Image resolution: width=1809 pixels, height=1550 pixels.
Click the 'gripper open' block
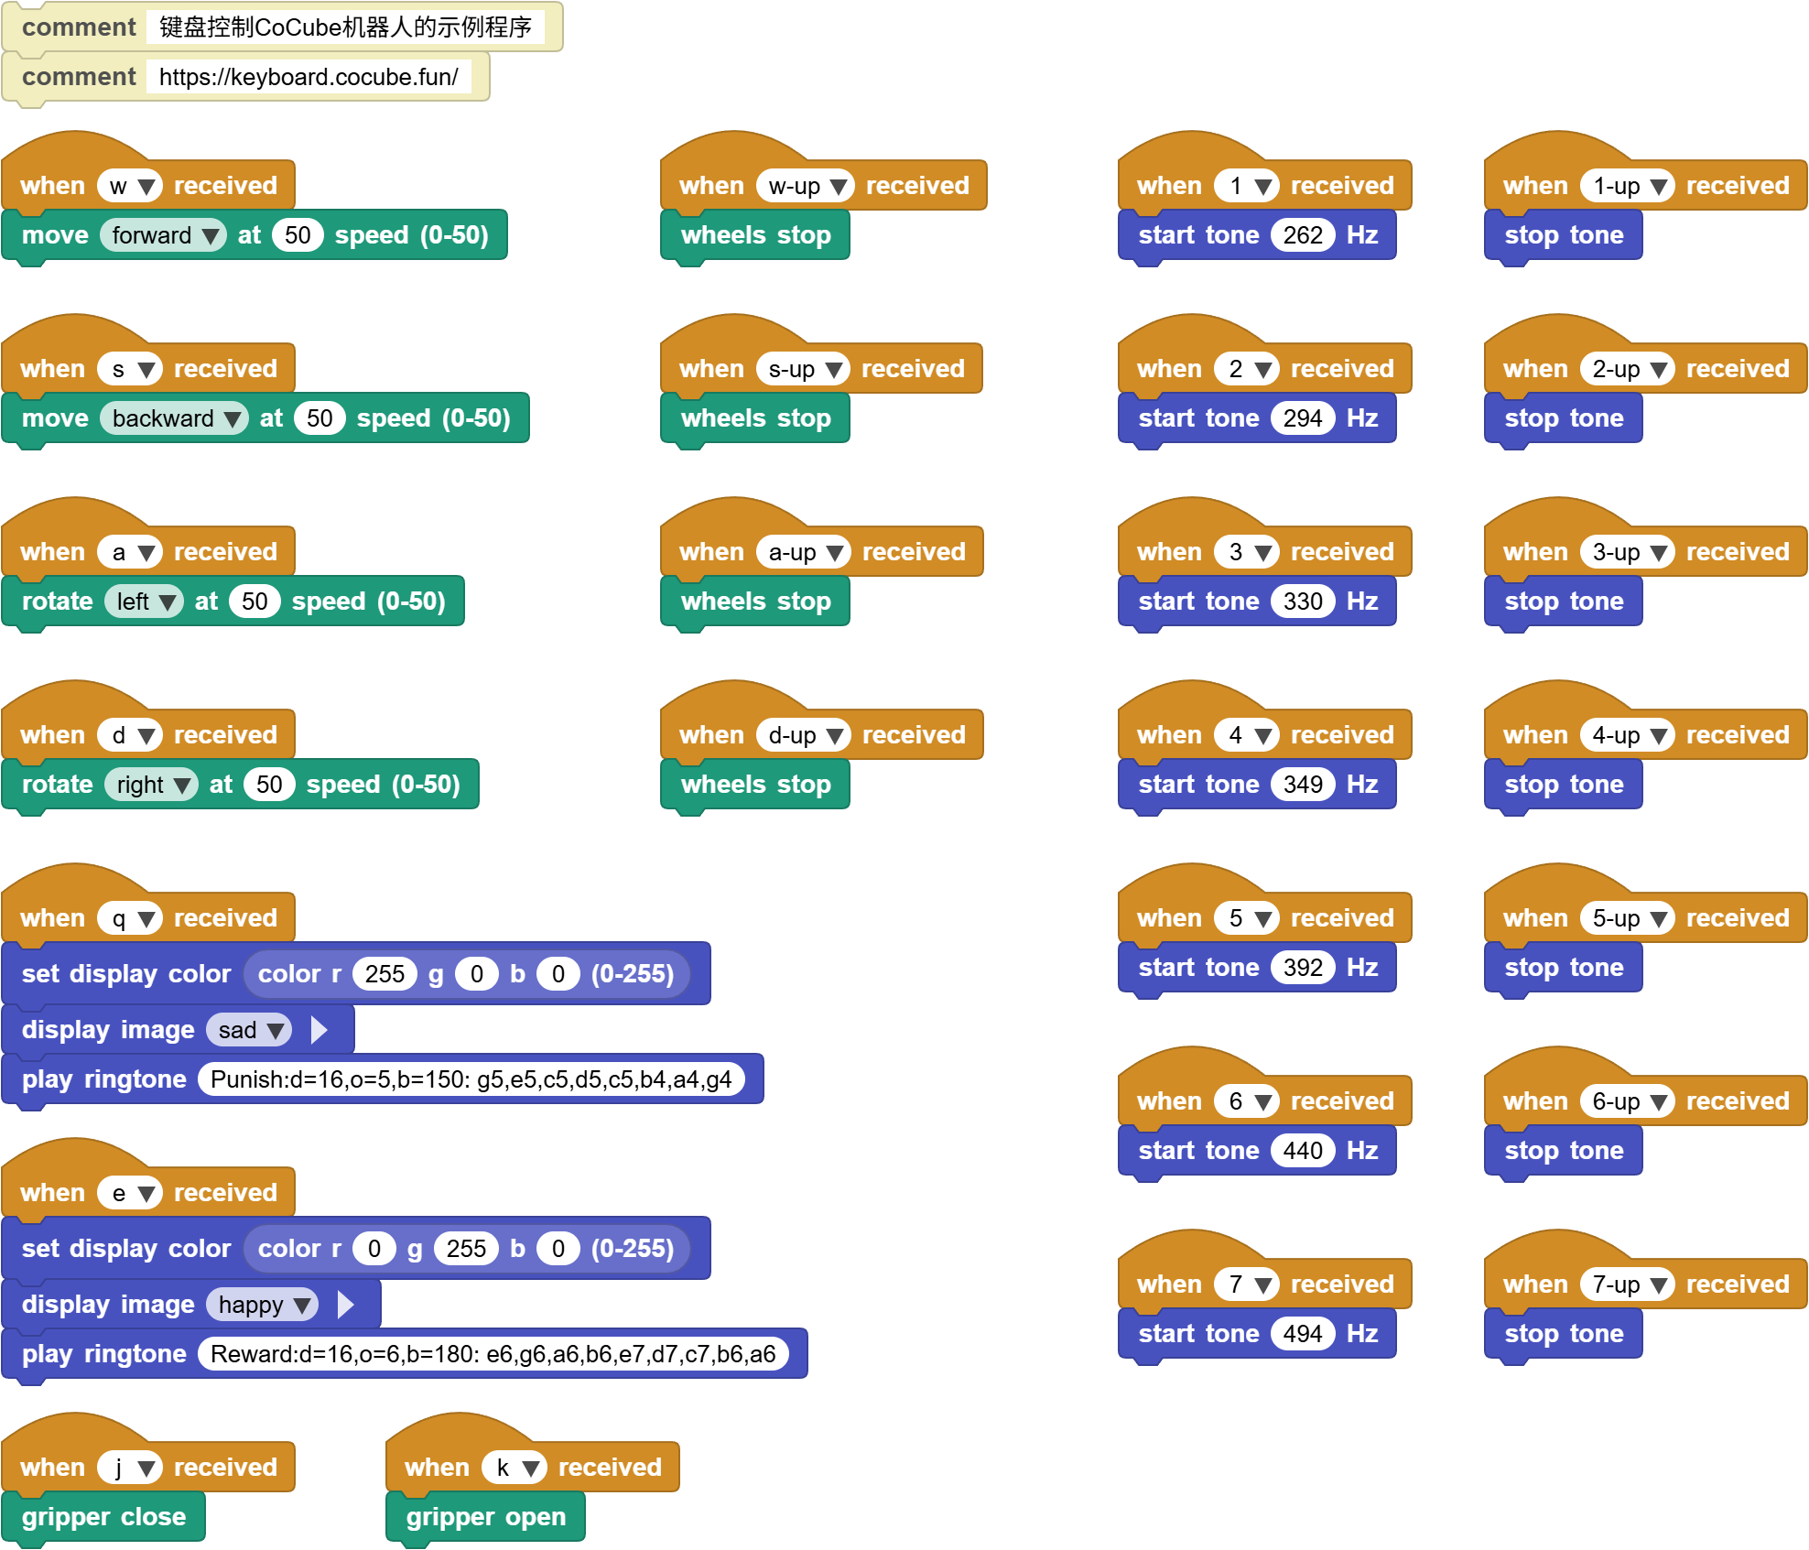[x=486, y=1517]
